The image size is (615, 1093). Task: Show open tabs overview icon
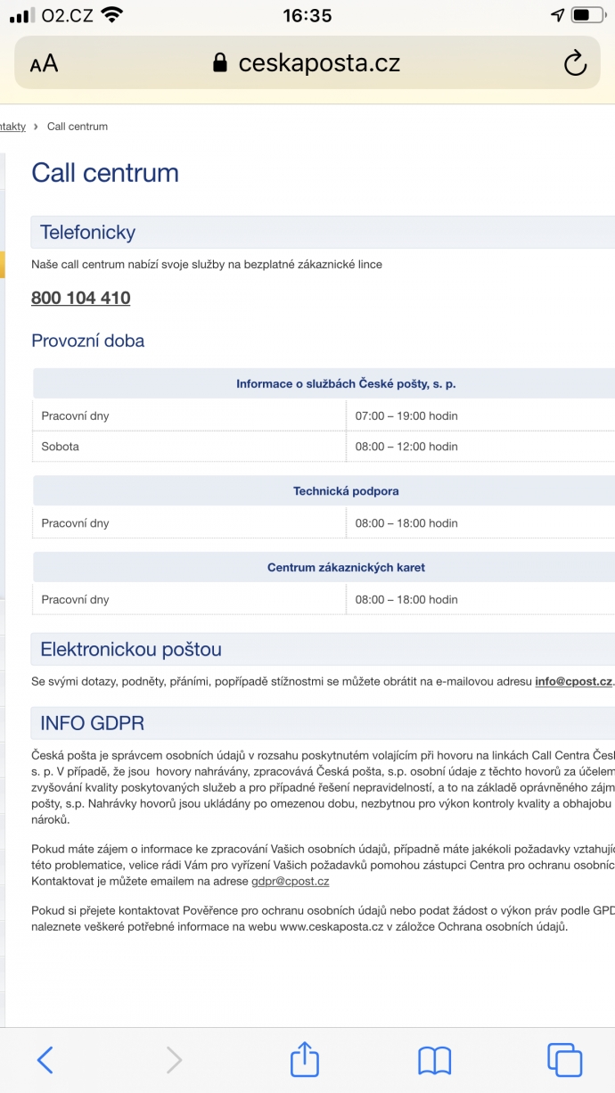564,1060
